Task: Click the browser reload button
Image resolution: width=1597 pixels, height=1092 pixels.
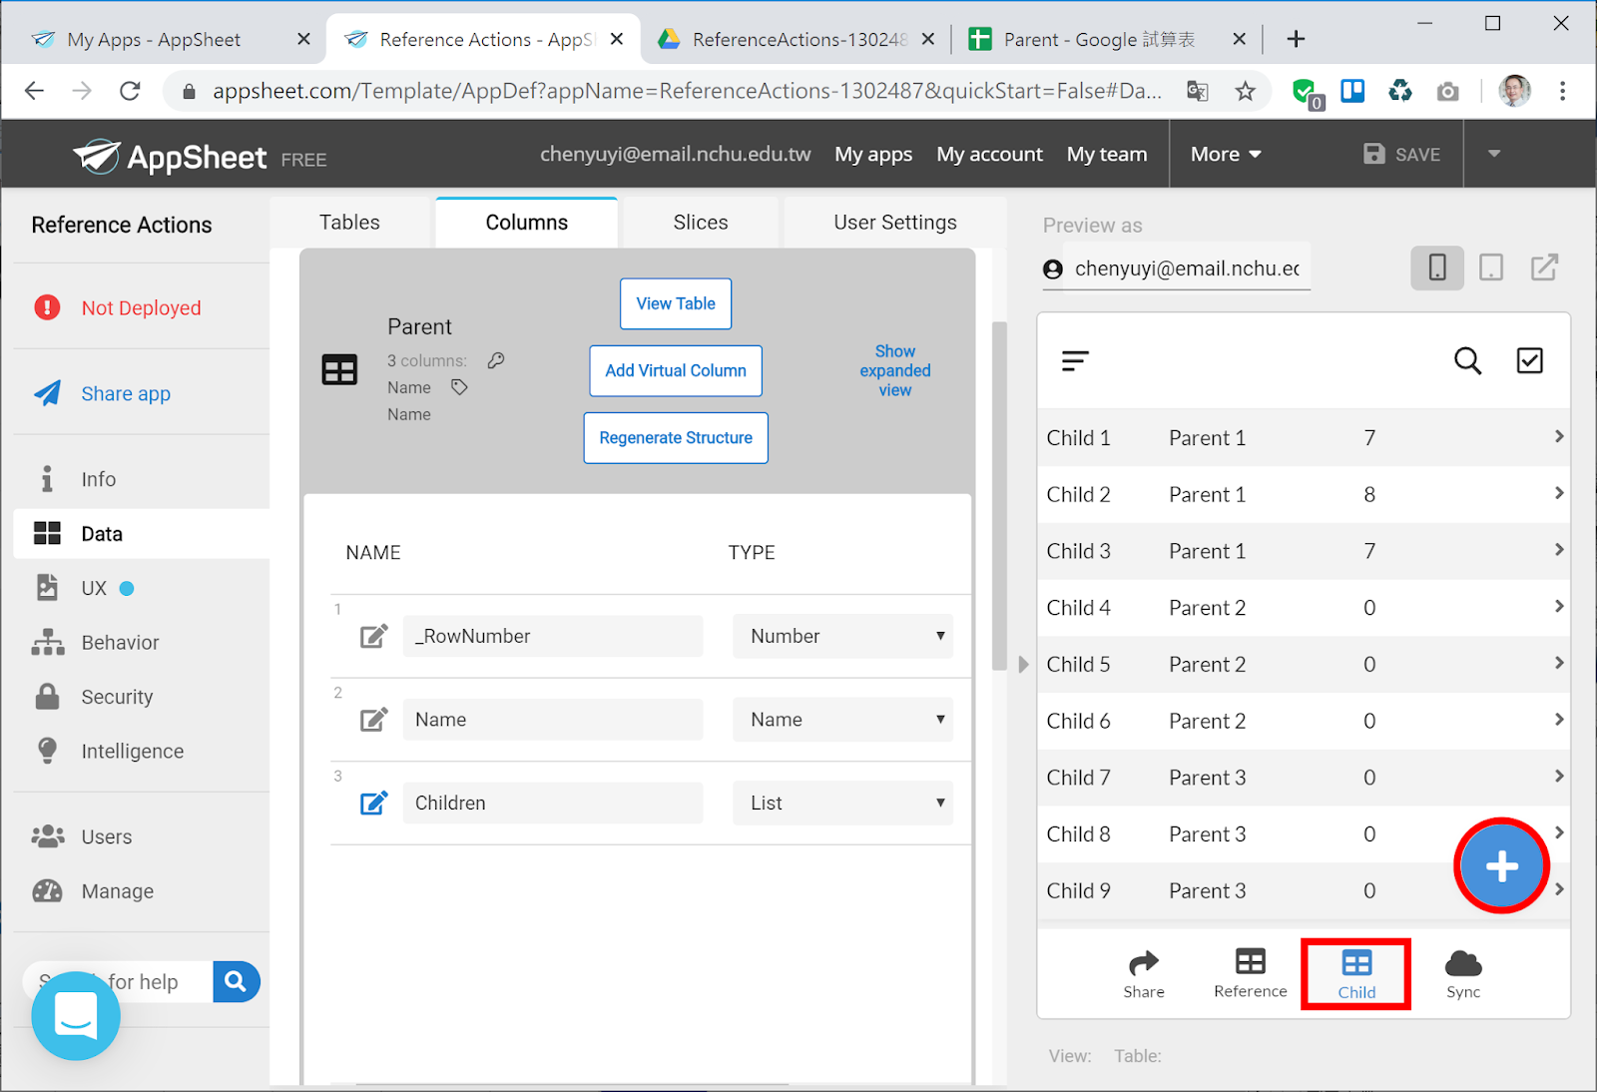Action: (x=130, y=91)
